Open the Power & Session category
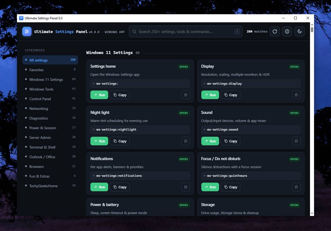Viewport: 331px width, 231px height. (50, 128)
